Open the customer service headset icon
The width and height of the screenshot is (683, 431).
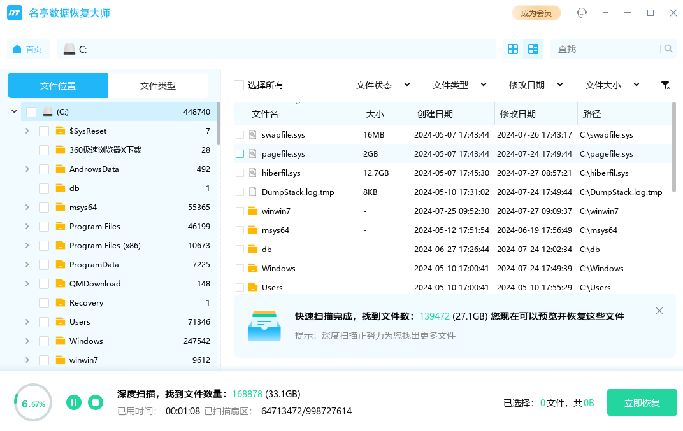pos(581,12)
